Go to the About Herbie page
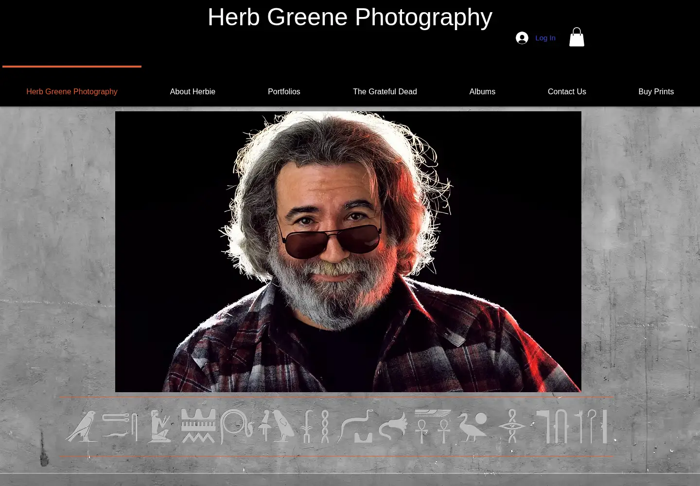 click(192, 91)
